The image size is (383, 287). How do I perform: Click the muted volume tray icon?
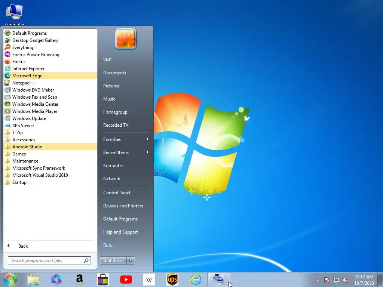point(345,280)
